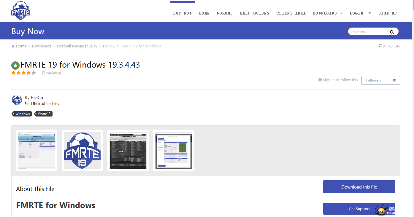Open the Buy Now menu item
The width and height of the screenshot is (414, 217).
coord(183,13)
